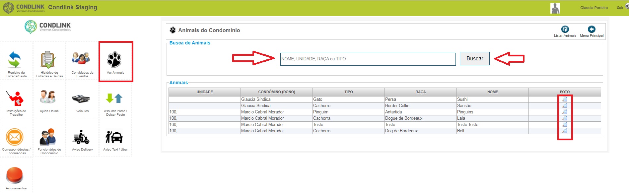This screenshot has height=193, width=629.
Task: Open Instruções de Trabalho icon
Action: coord(15,98)
